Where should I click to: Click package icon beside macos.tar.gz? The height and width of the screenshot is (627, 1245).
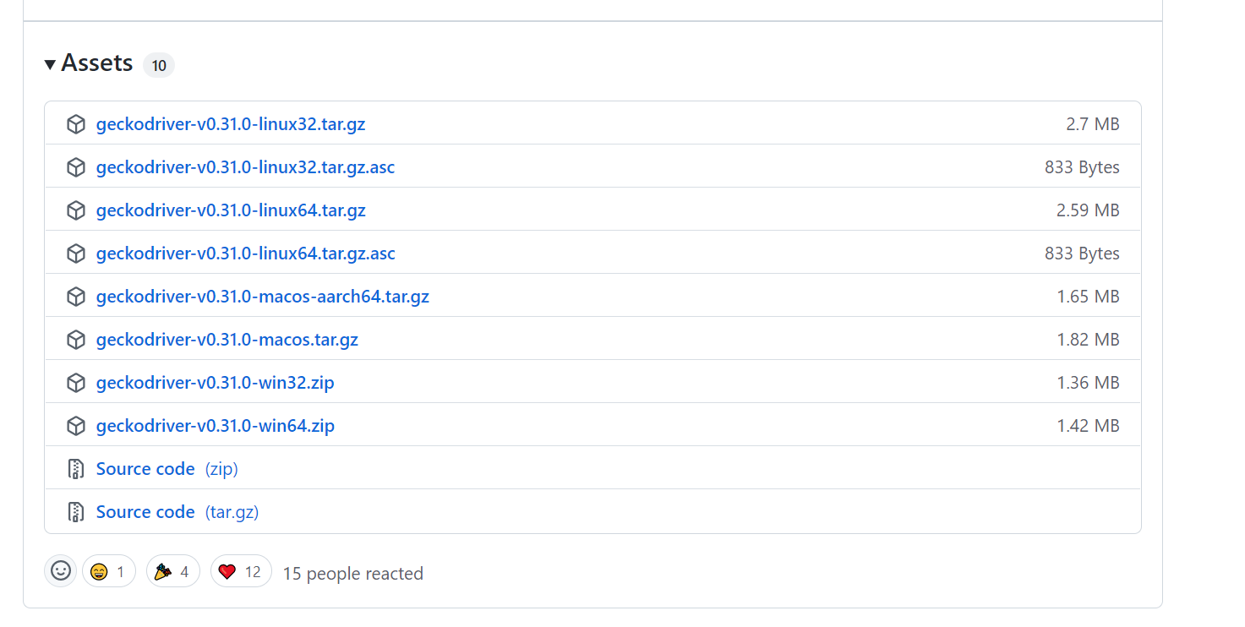tap(76, 340)
